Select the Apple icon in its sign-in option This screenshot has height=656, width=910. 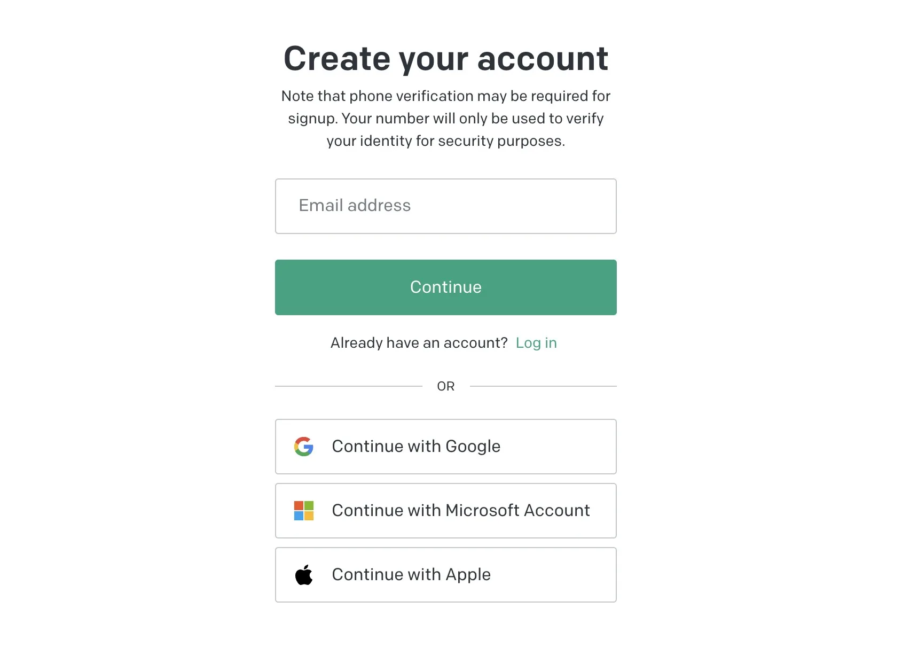click(303, 574)
